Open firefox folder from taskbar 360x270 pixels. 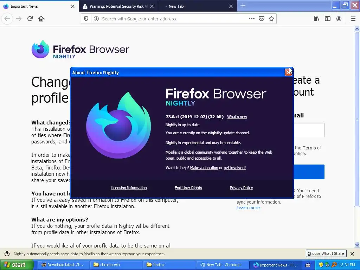pyautogui.click(x=169, y=265)
